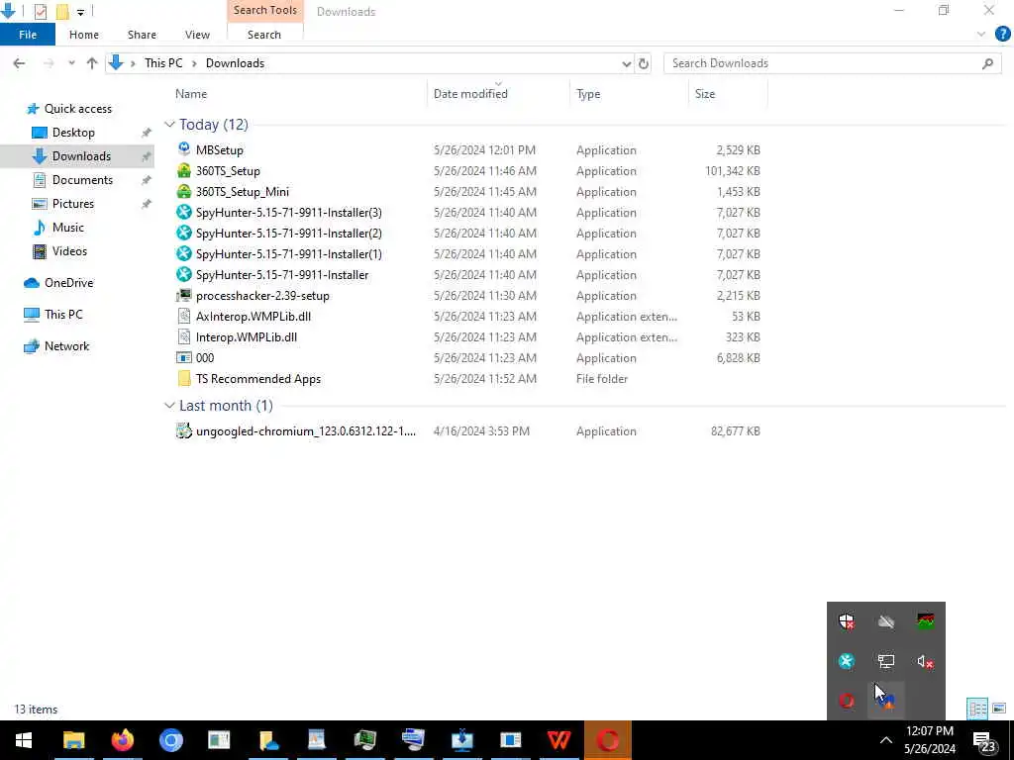Open Network in the navigation pane

[66, 346]
